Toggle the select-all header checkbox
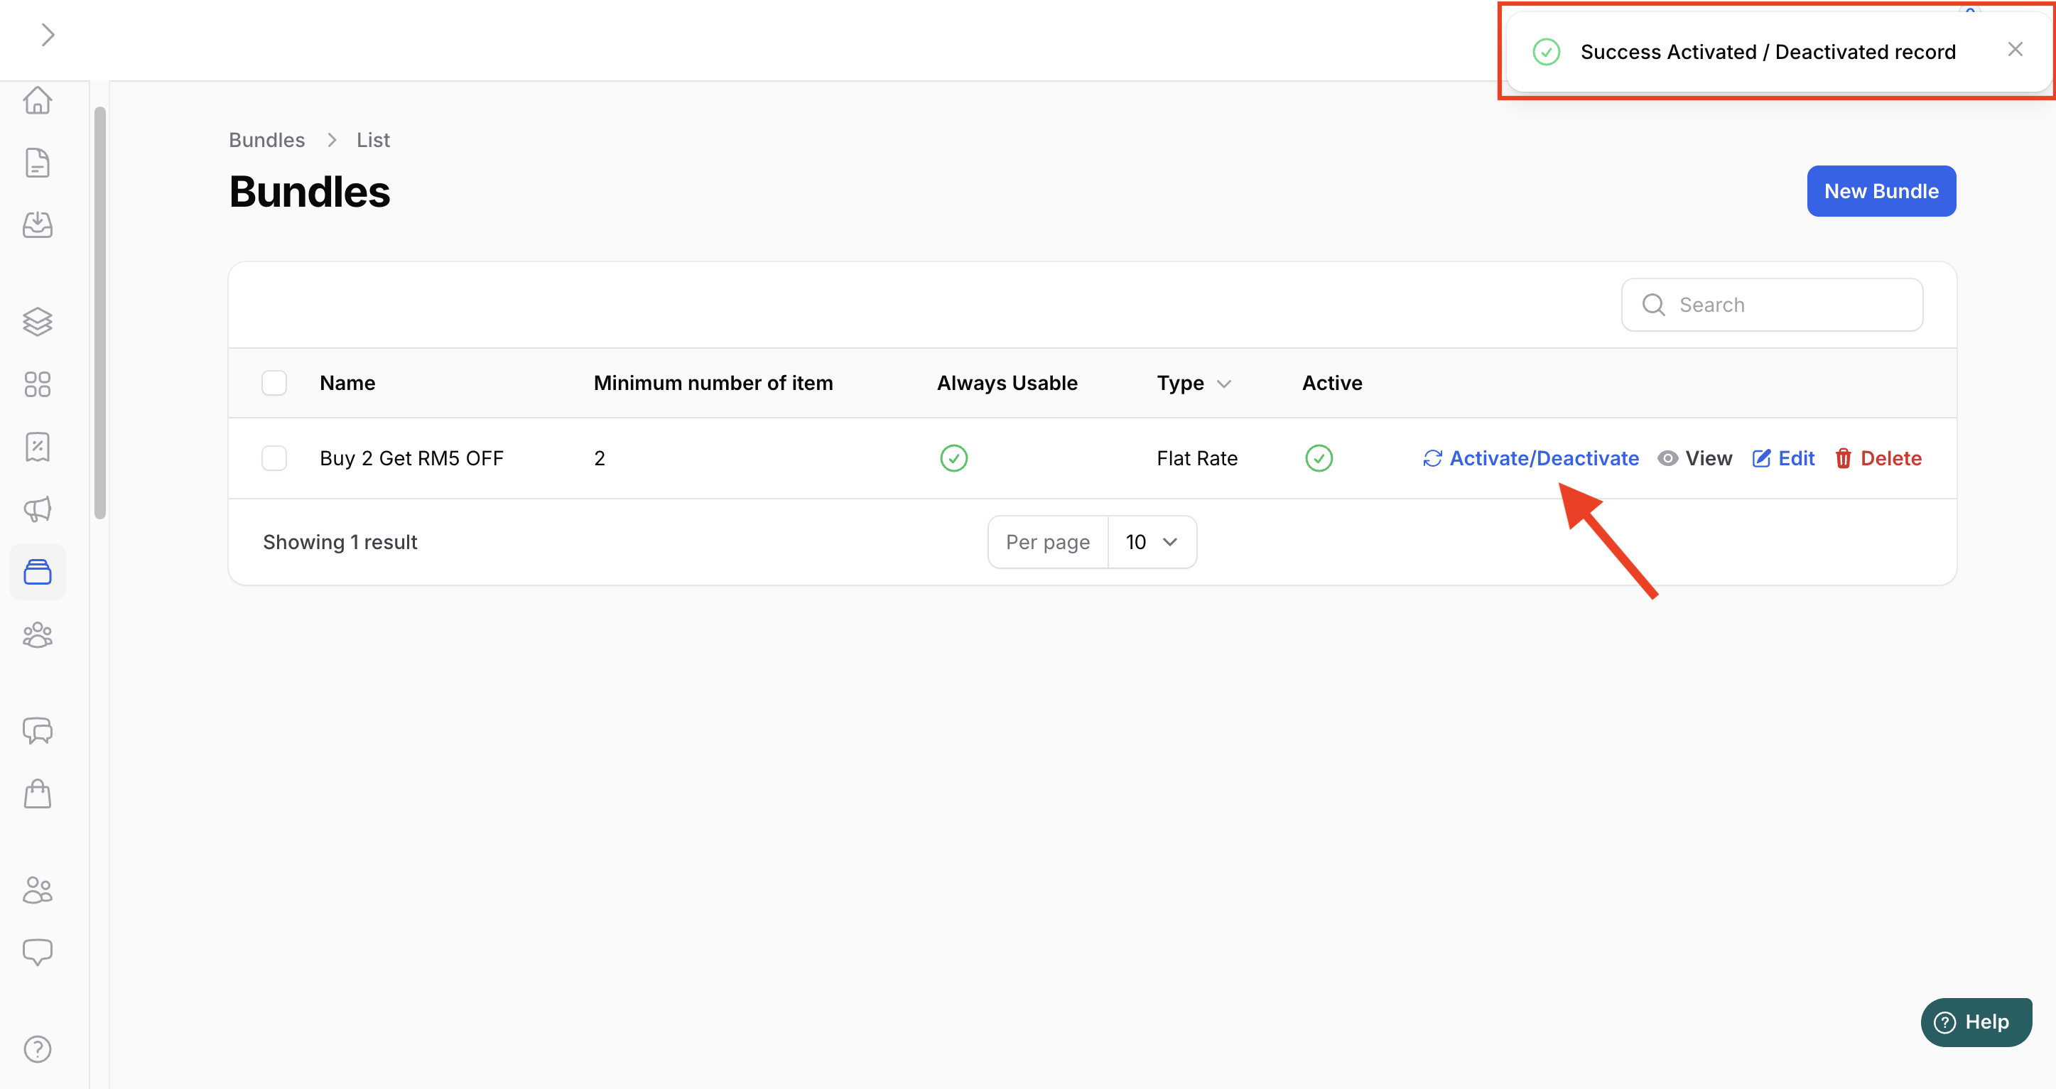2056x1089 pixels. pyautogui.click(x=274, y=383)
